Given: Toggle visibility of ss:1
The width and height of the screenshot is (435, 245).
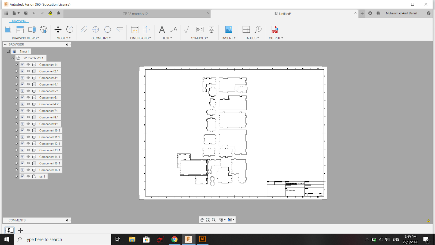Looking at the screenshot, I should click(28, 176).
